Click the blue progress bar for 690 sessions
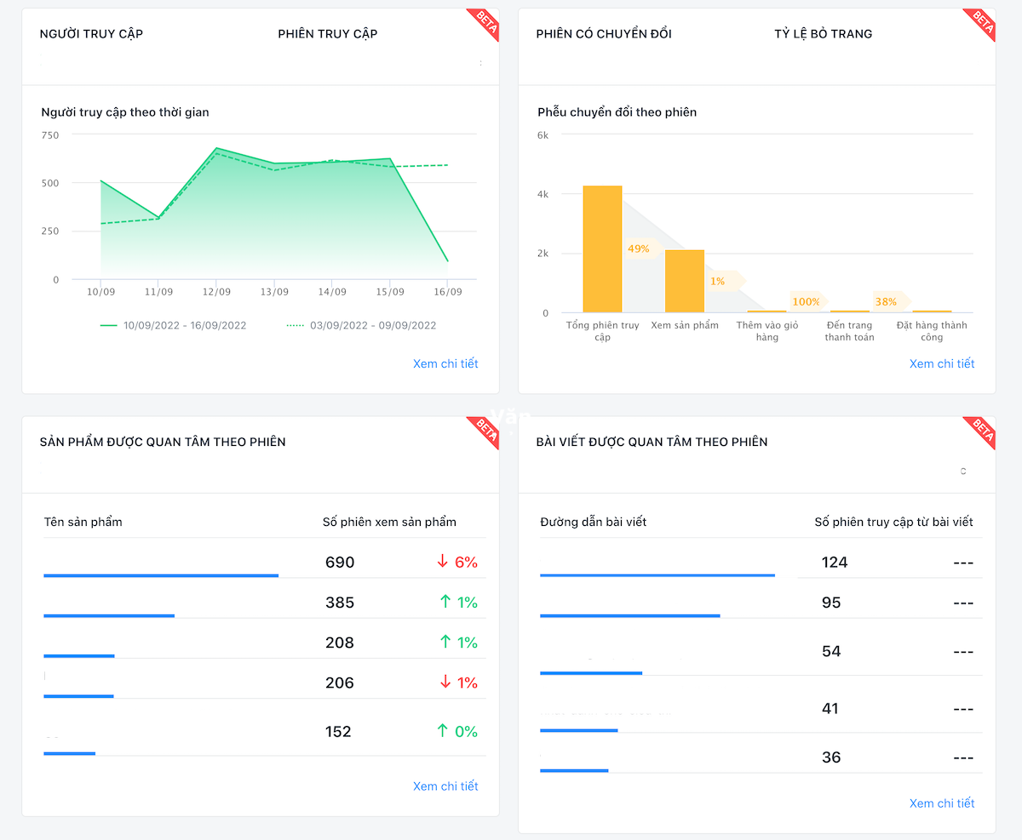This screenshot has height=840, width=1022. pyautogui.click(x=161, y=576)
